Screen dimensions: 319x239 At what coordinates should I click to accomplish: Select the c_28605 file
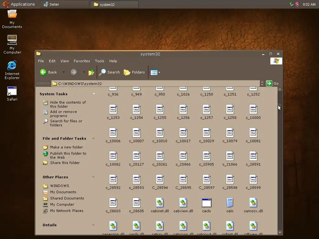point(136,205)
